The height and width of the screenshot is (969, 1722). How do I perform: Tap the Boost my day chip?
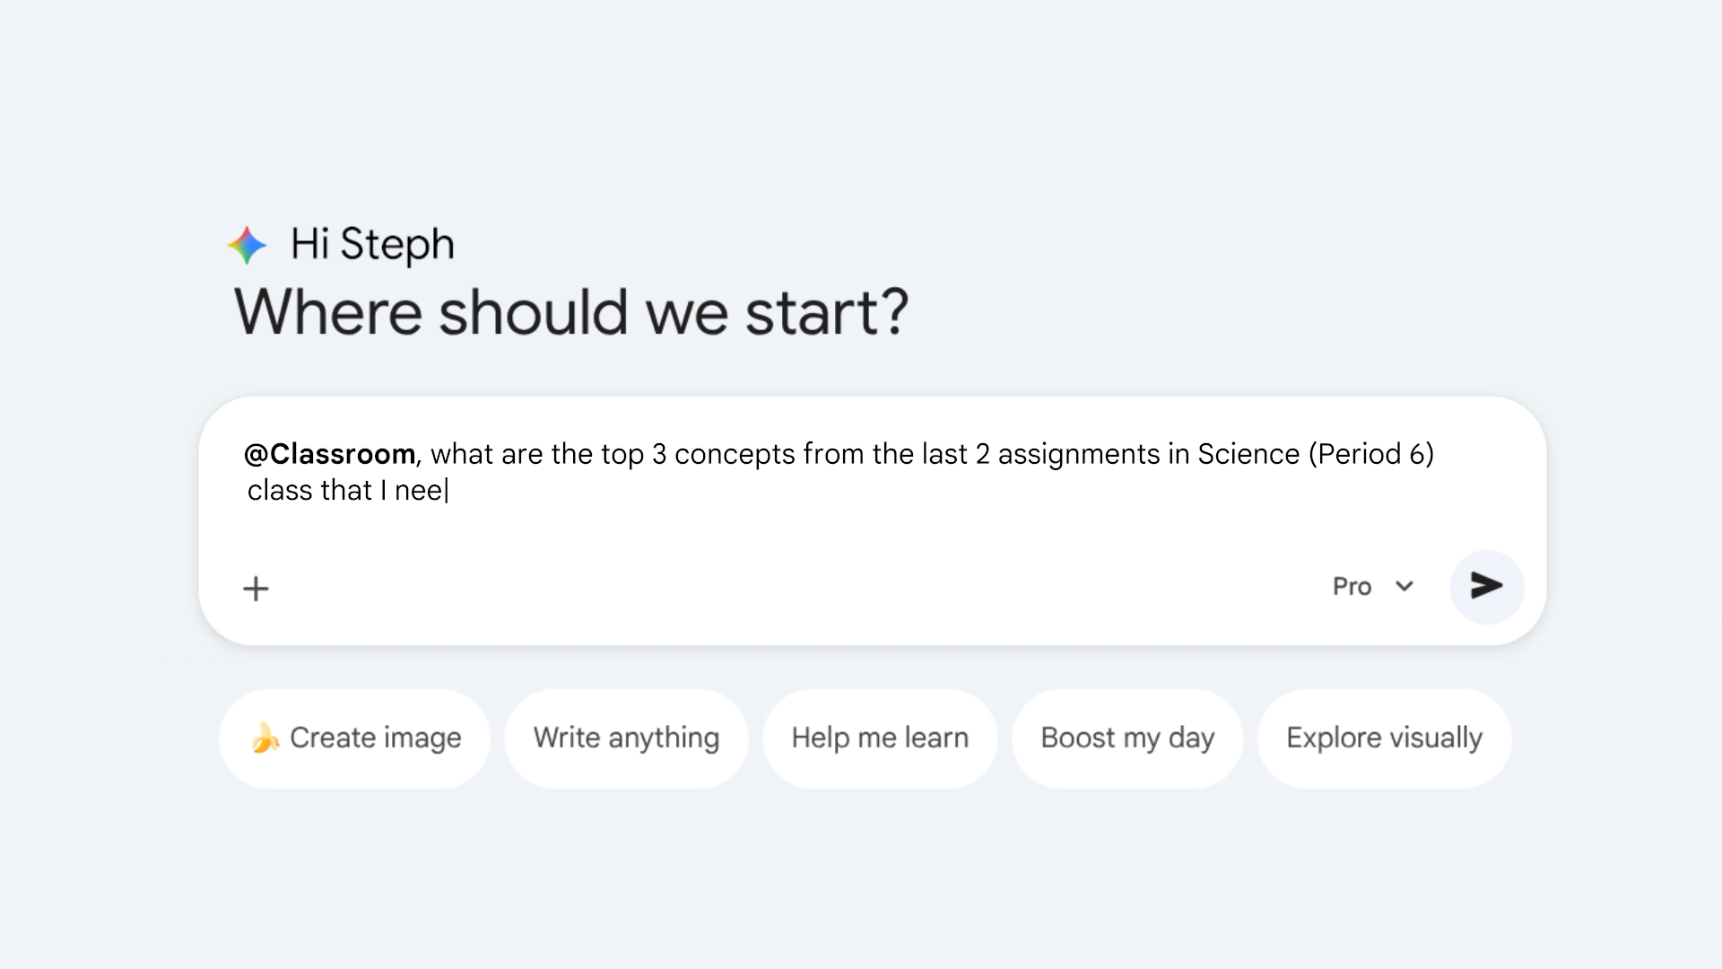click(x=1127, y=738)
